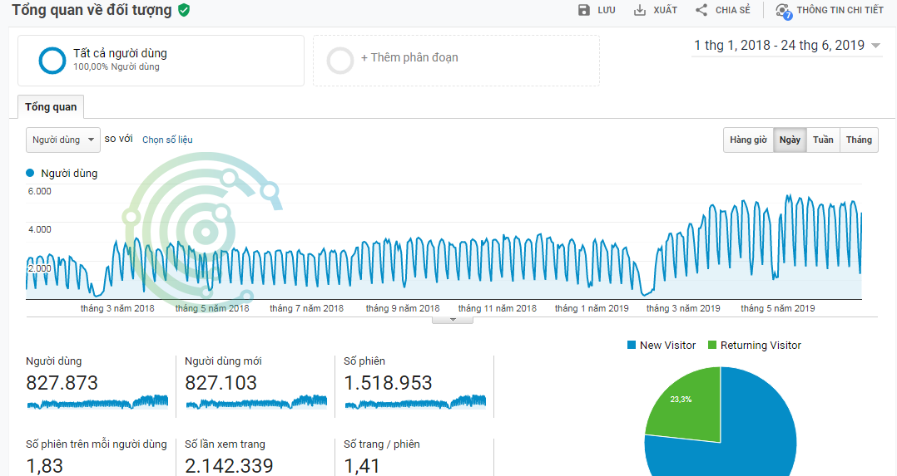
Task: Click the 1.518.953 sessions value
Action: point(388,383)
